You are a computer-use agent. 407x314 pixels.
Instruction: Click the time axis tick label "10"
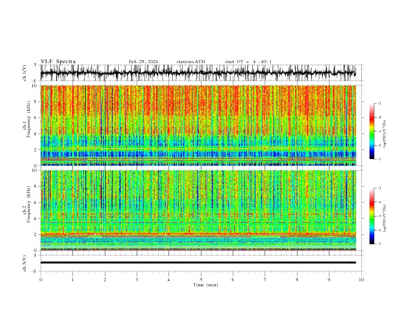(361, 280)
